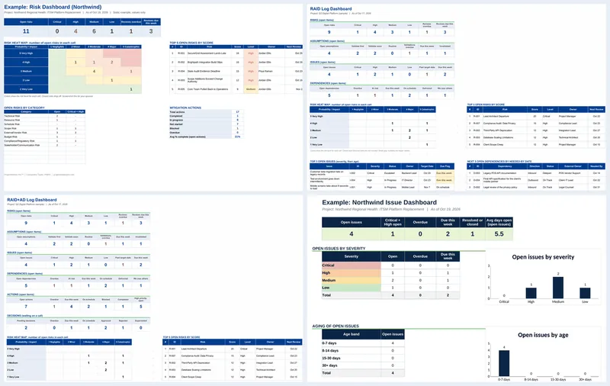Click the yellow 'Medium' row label in severity table

pyautogui.click(x=351, y=280)
